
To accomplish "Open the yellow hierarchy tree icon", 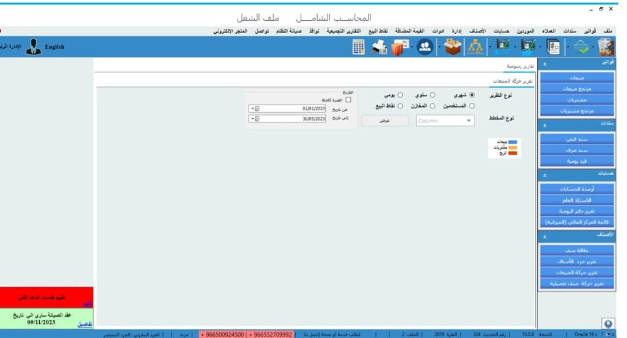I will [475, 47].
